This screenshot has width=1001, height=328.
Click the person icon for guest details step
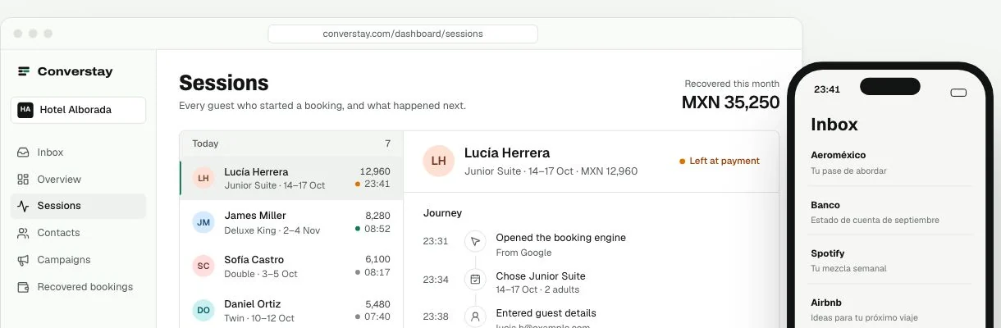pos(475,317)
